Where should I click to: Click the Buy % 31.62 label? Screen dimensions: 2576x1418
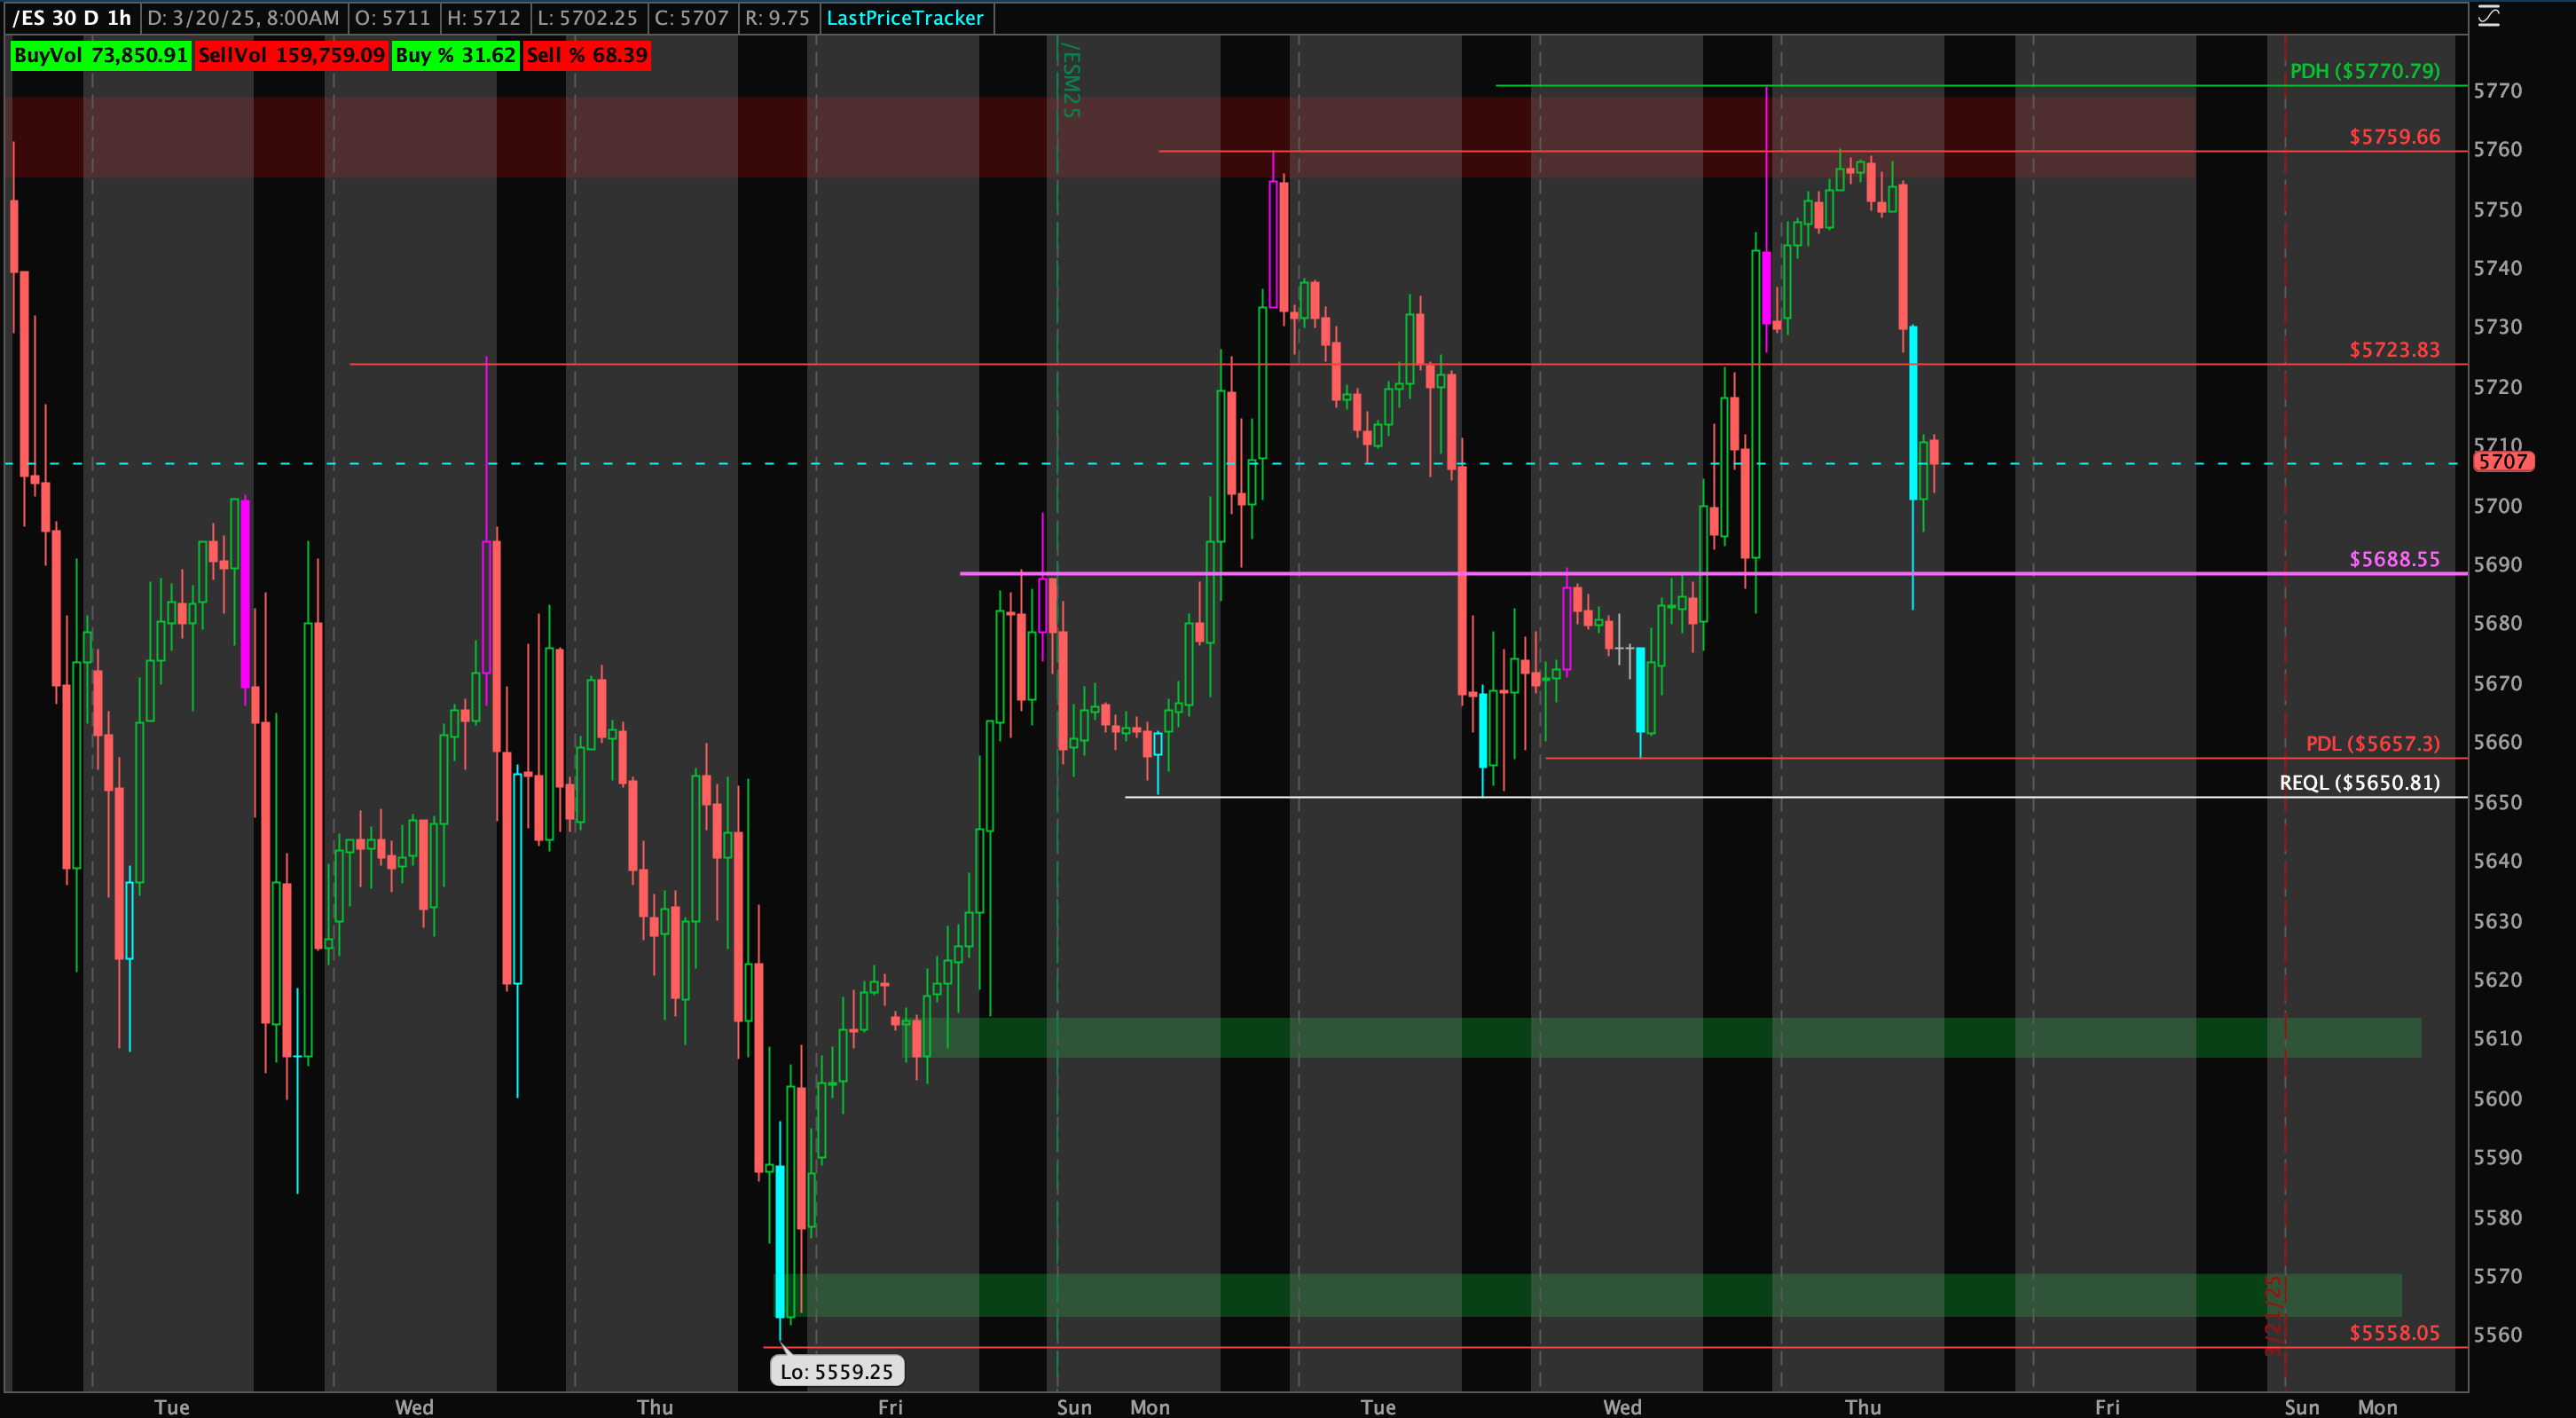coord(455,55)
